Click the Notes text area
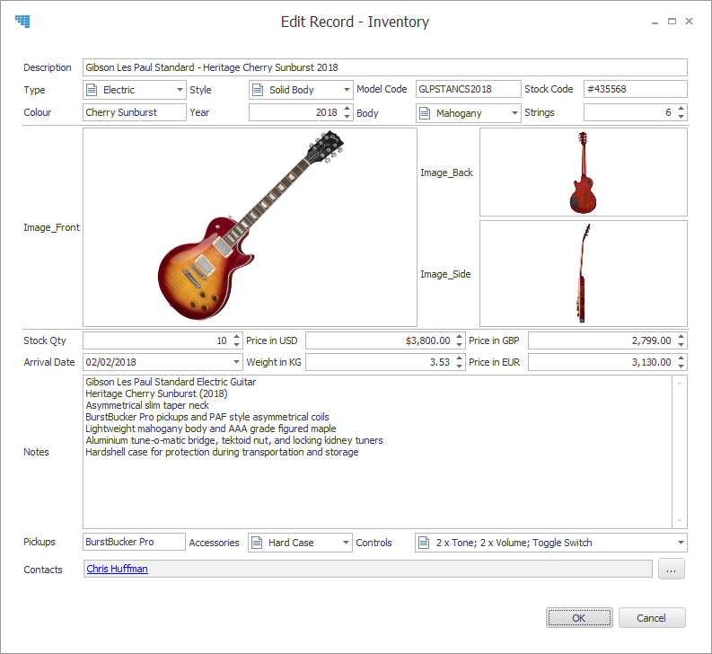712x654 pixels. (x=377, y=452)
